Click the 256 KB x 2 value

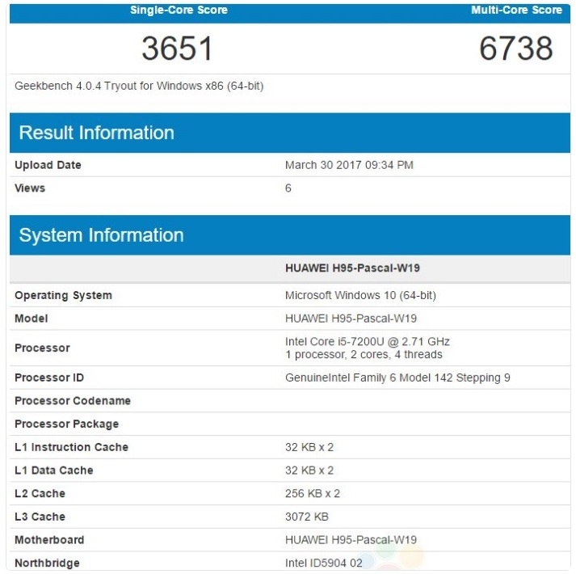pyautogui.click(x=313, y=493)
